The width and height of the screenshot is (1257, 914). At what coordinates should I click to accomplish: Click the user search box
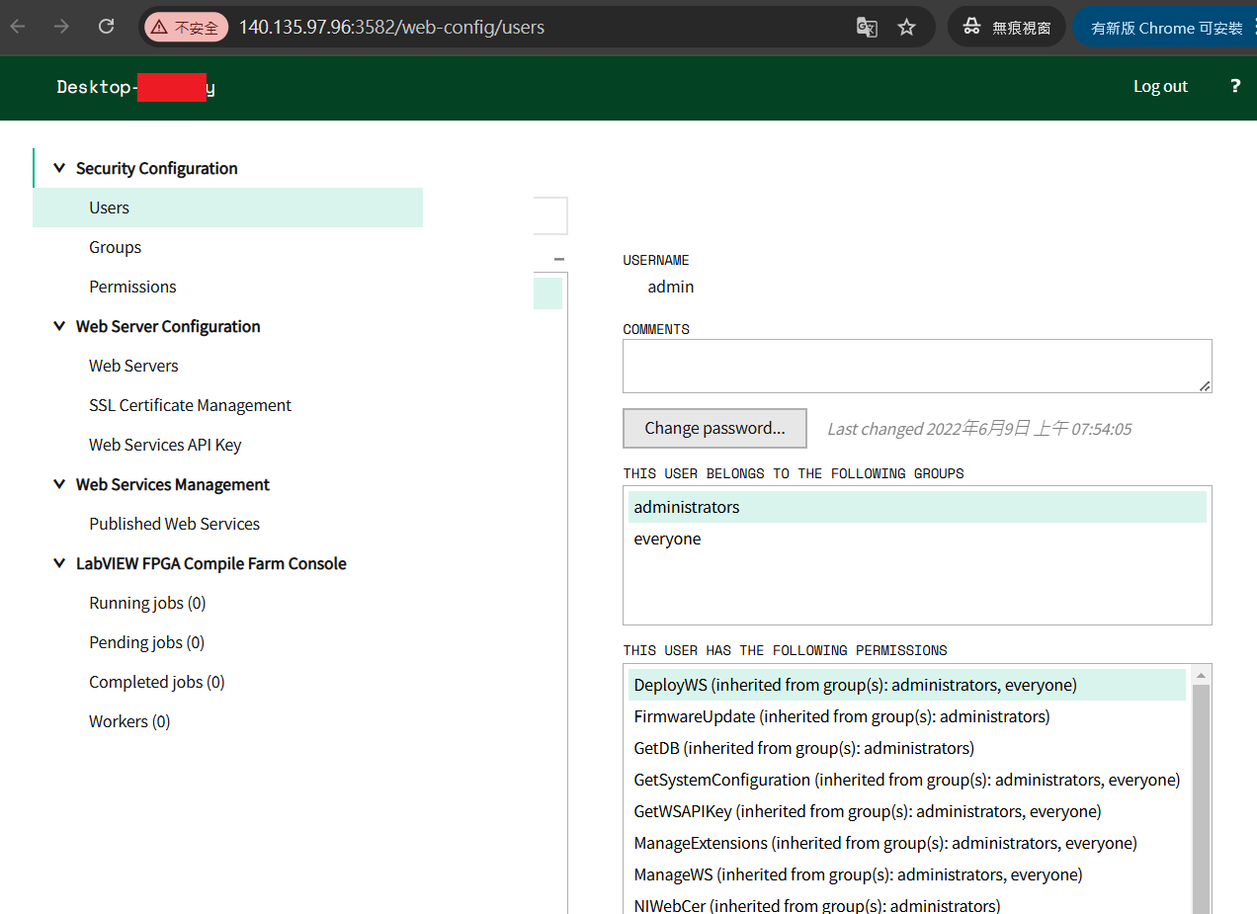[x=550, y=215]
